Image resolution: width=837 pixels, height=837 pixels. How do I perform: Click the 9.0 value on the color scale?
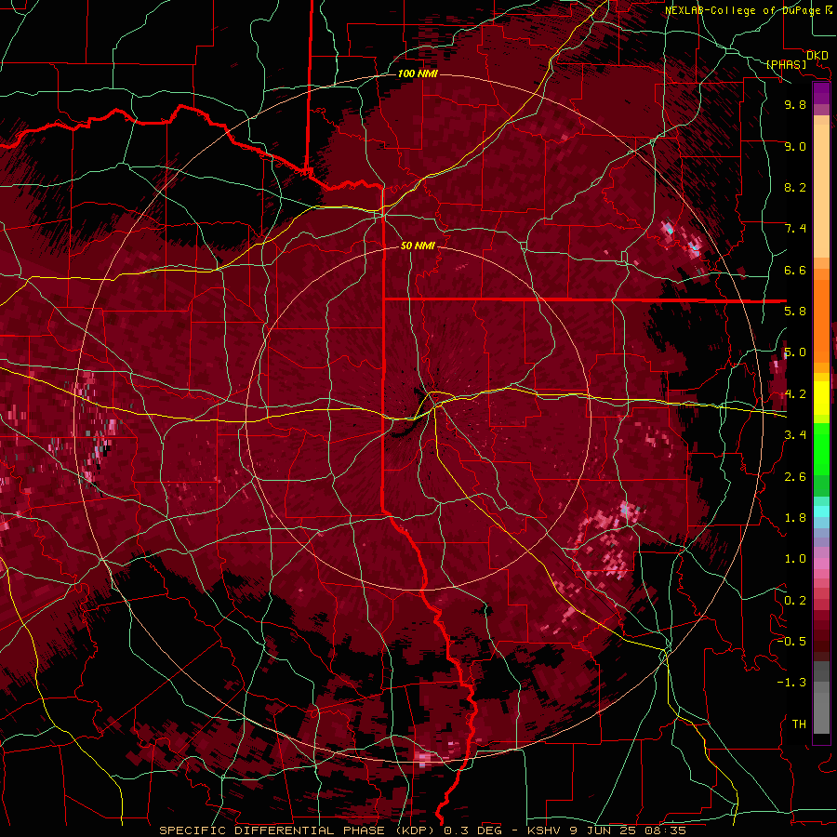point(795,146)
